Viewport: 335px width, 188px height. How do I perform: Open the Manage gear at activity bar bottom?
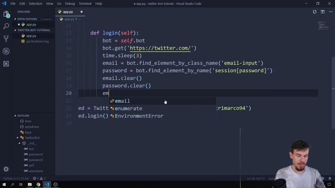pyautogui.click(x=6, y=169)
